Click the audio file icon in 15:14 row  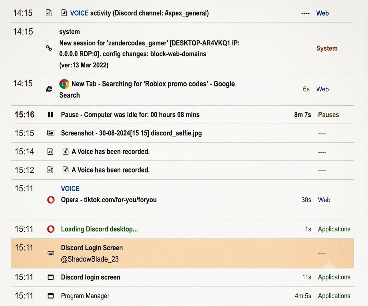pos(50,151)
